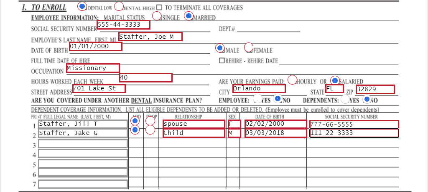Select Single marital status option
The image size is (428, 192).
tap(157, 16)
